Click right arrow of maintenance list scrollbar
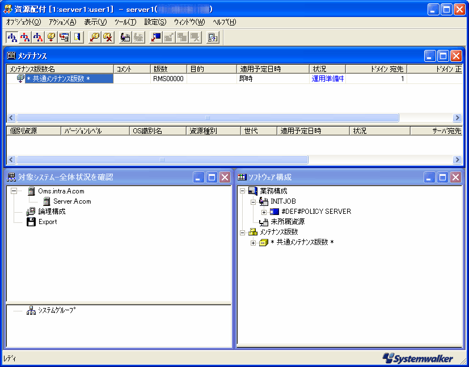This screenshot has height=367, width=469. point(457,118)
